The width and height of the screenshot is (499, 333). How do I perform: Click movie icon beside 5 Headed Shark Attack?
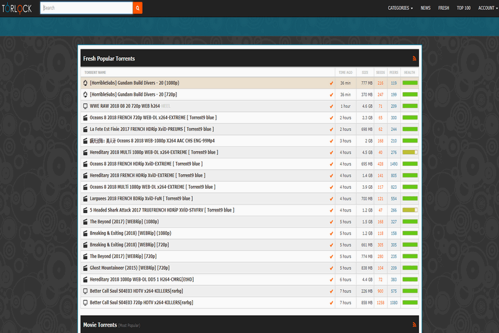pyautogui.click(x=85, y=210)
